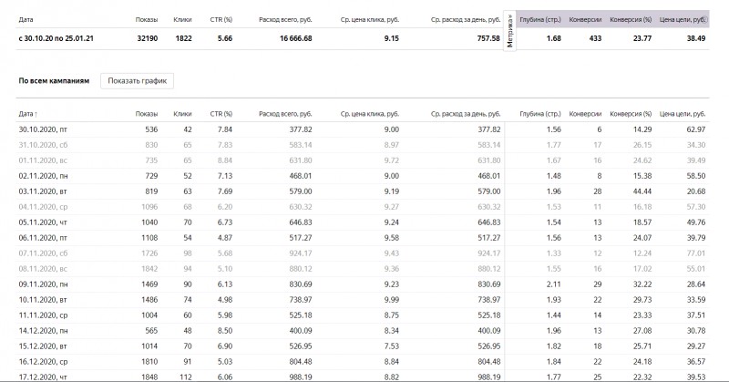Sort by Ср. цена клика column header

click(370, 114)
